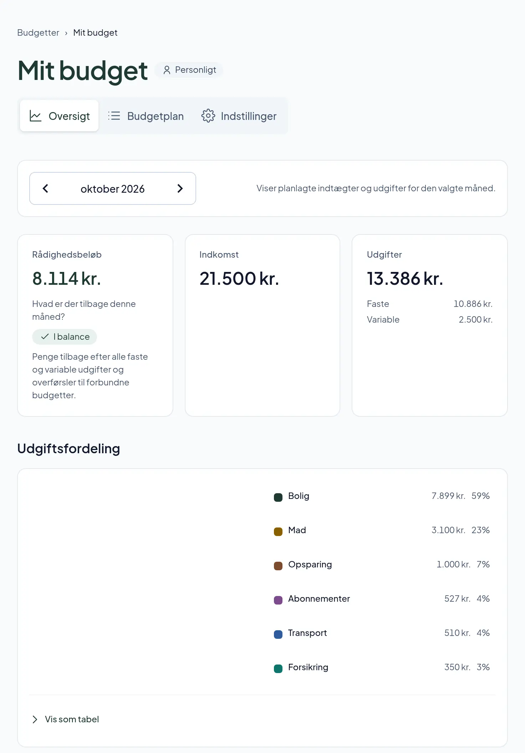Click the Udgiftsfordeling section heading

[x=68, y=449]
